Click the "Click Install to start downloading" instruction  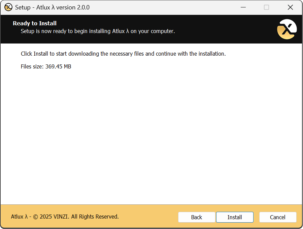point(123,54)
